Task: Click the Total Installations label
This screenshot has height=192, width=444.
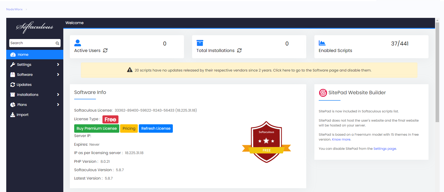Action: pyautogui.click(x=215, y=51)
